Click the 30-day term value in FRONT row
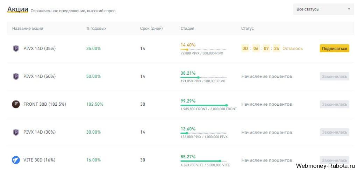Viewport: 358px width, 172px height. [143, 104]
